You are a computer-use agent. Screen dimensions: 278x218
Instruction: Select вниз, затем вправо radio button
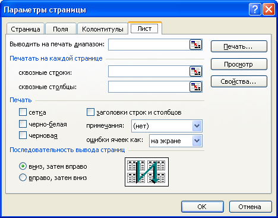coord(23,166)
